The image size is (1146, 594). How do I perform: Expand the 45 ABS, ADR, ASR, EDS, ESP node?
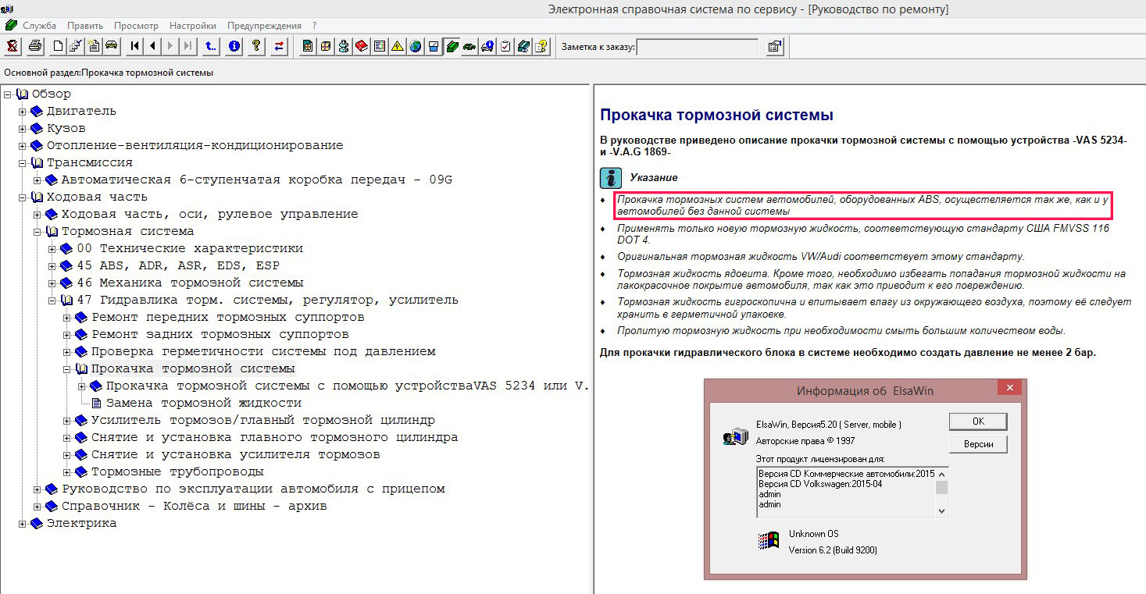(52, 266)
